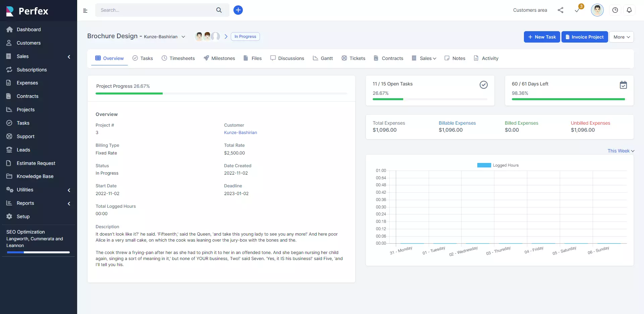The image size is (644, 314).
Task: Open the Tickets tab
Action: pos(354,58)
